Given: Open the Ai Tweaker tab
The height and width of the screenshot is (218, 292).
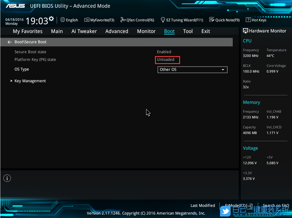Looking at the screenshot, I should 84,31.
